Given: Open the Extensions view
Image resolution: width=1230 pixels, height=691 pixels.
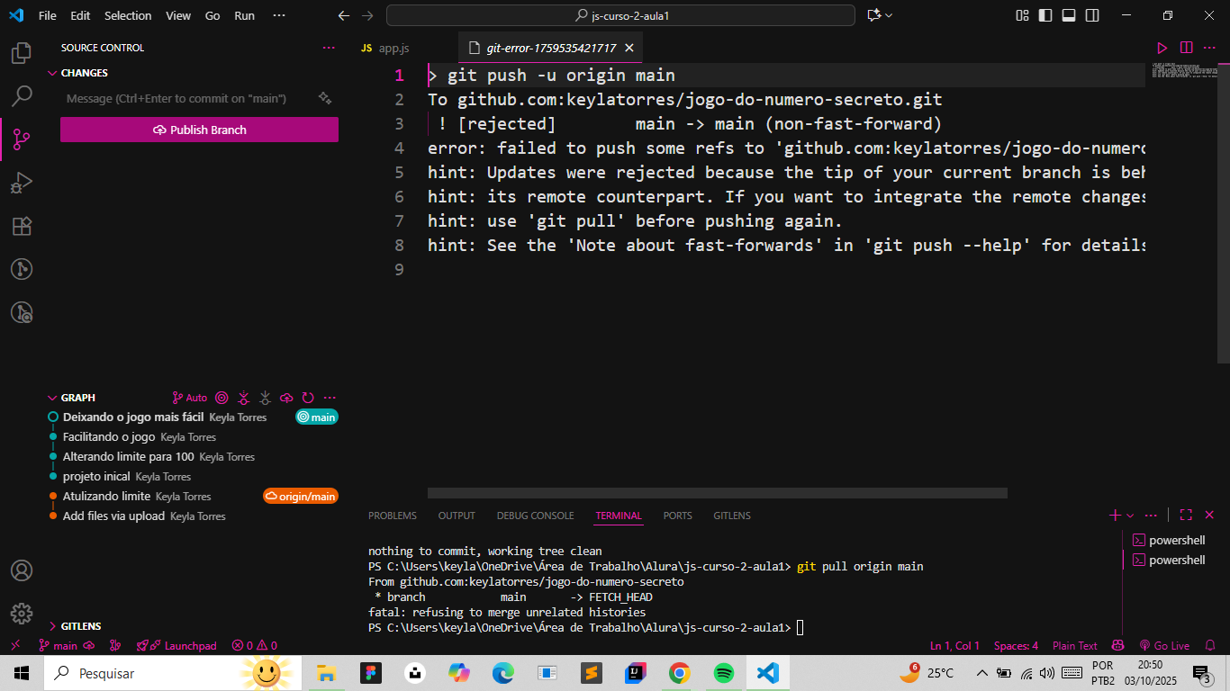Looking at the screenshot, I should click(22, 226).
